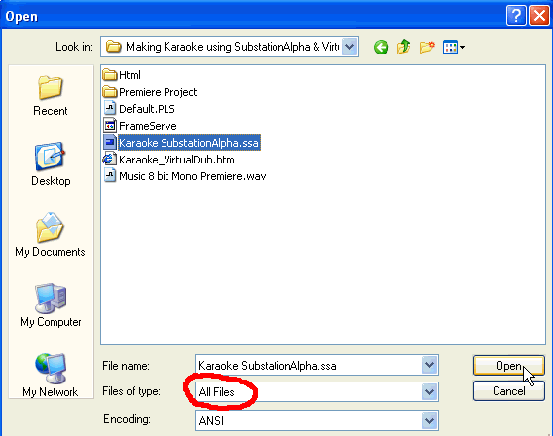Expand the File name dropdown arrow
Screen dimensions: 553x436
click(x=429, y=365)
